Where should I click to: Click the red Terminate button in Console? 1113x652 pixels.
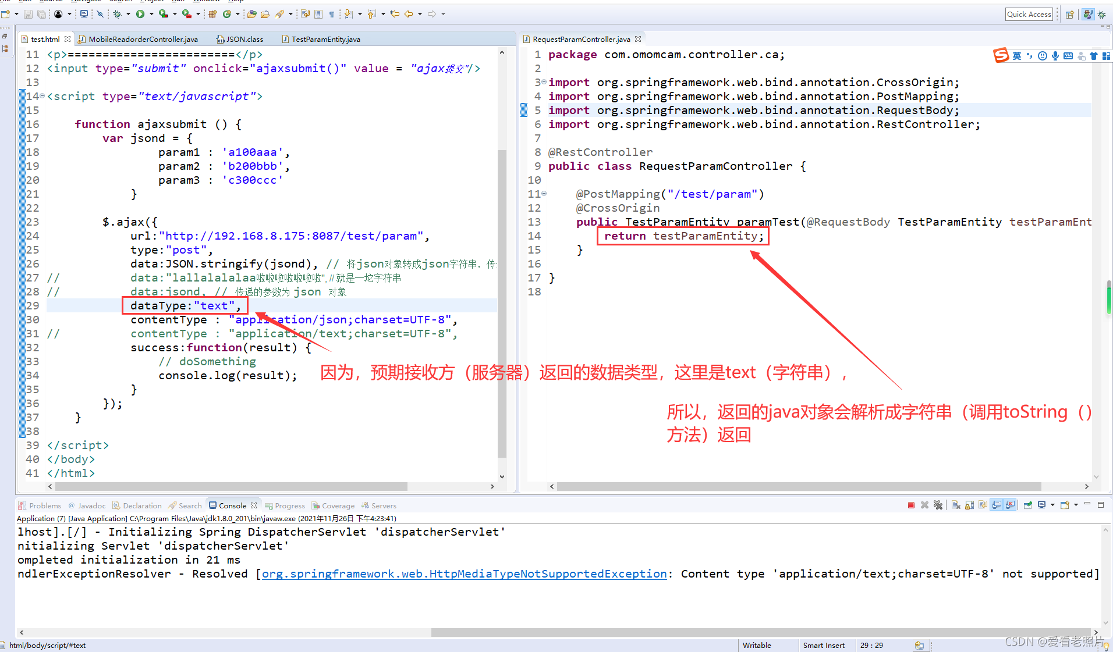911,505
